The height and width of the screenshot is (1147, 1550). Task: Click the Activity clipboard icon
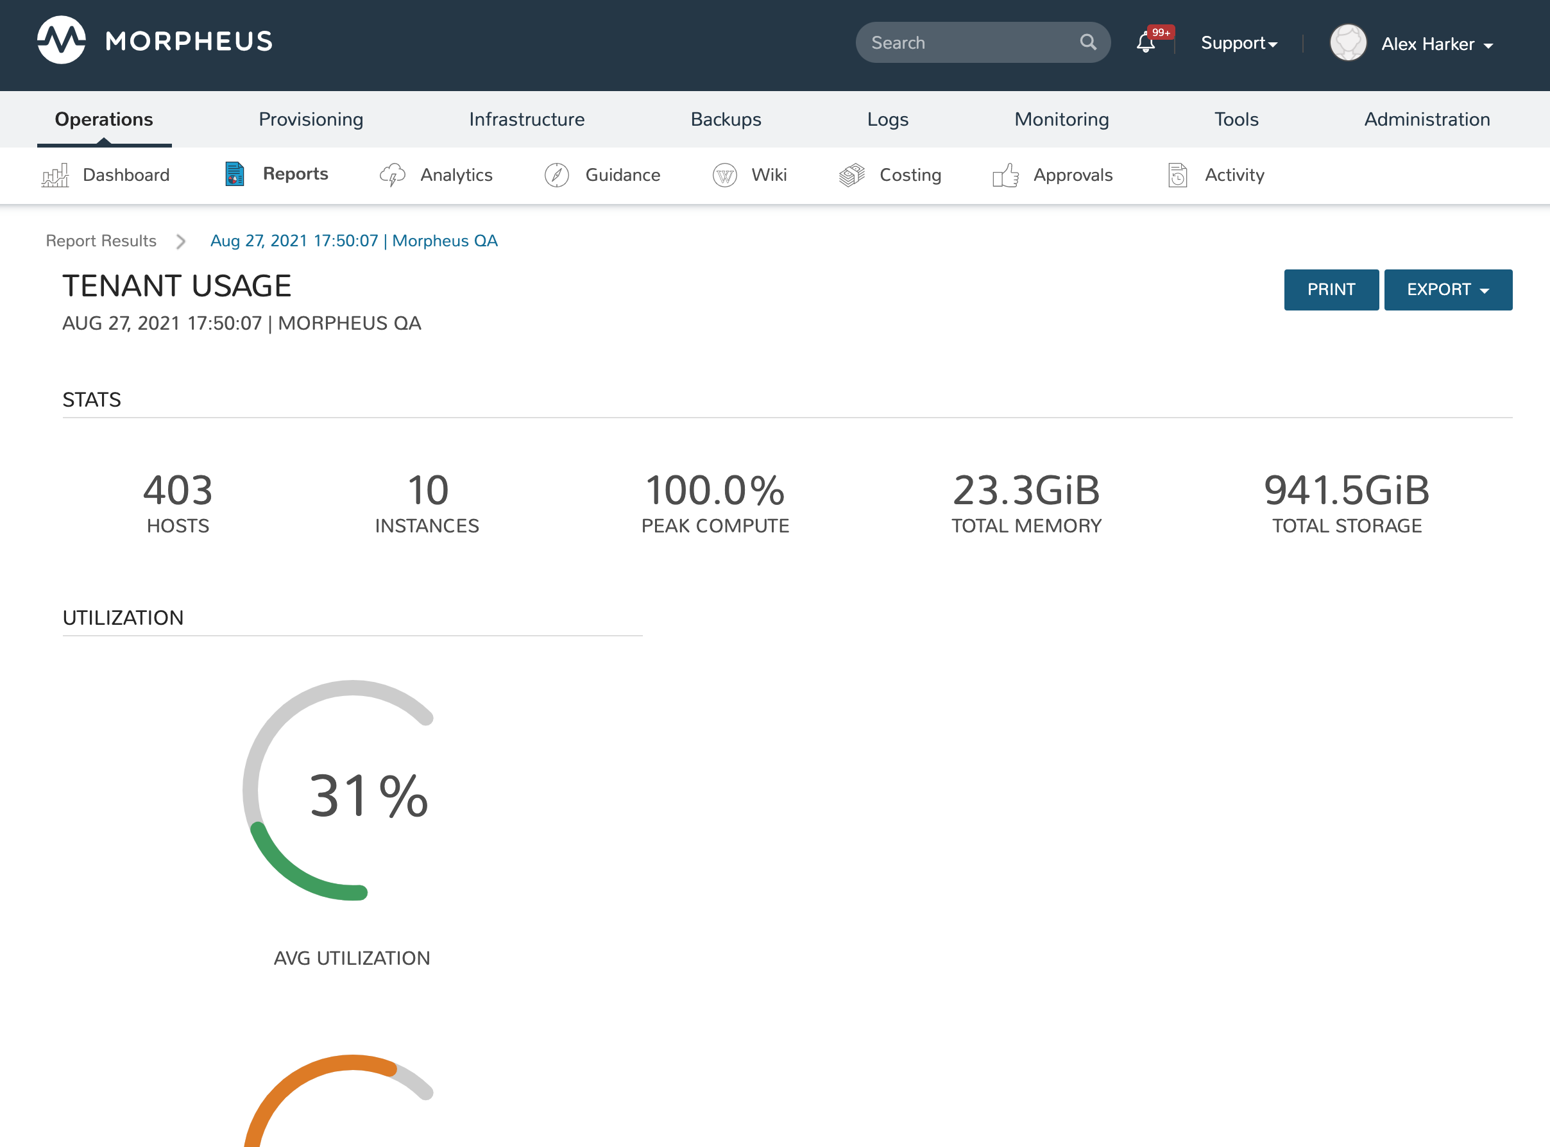coord(1178,175)
